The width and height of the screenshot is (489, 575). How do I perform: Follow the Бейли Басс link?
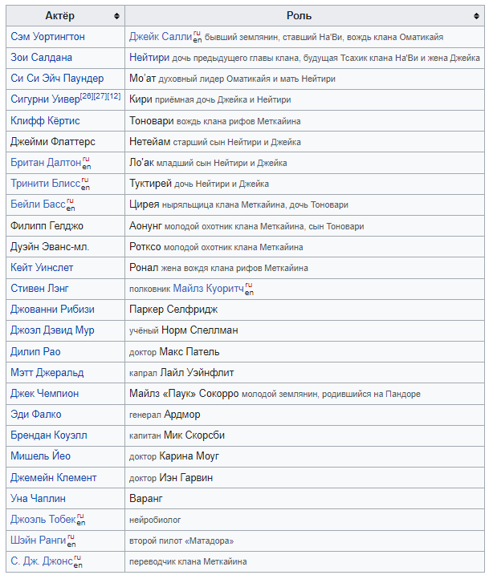pos(39,204)
